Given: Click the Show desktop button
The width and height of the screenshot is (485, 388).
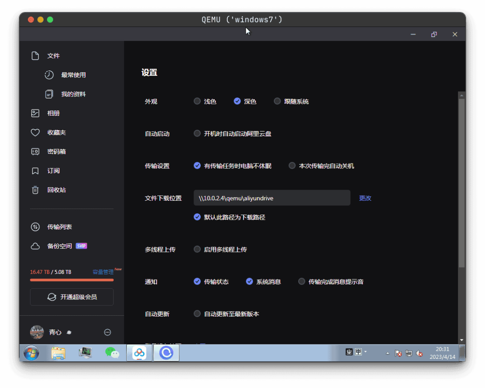Looking at the screenshot, I should (x=463, y=353).
